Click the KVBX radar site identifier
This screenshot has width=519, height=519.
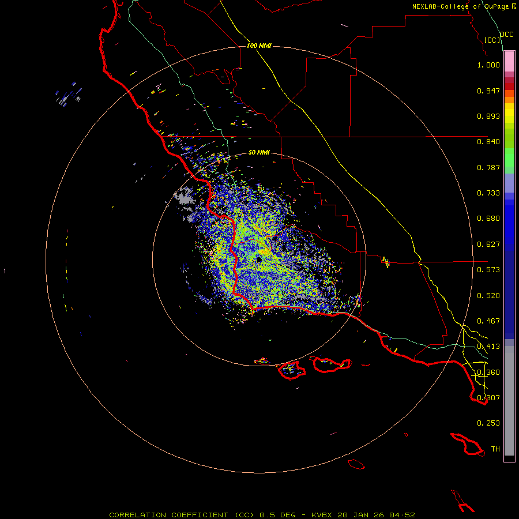321,515
